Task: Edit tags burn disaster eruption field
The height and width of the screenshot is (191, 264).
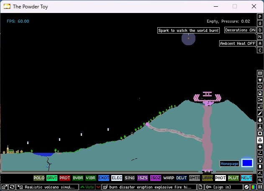Action: pos(149,187)
